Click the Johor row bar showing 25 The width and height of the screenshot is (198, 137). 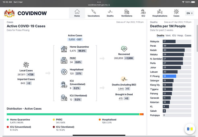pyautogui.click(x=172, y=67)
